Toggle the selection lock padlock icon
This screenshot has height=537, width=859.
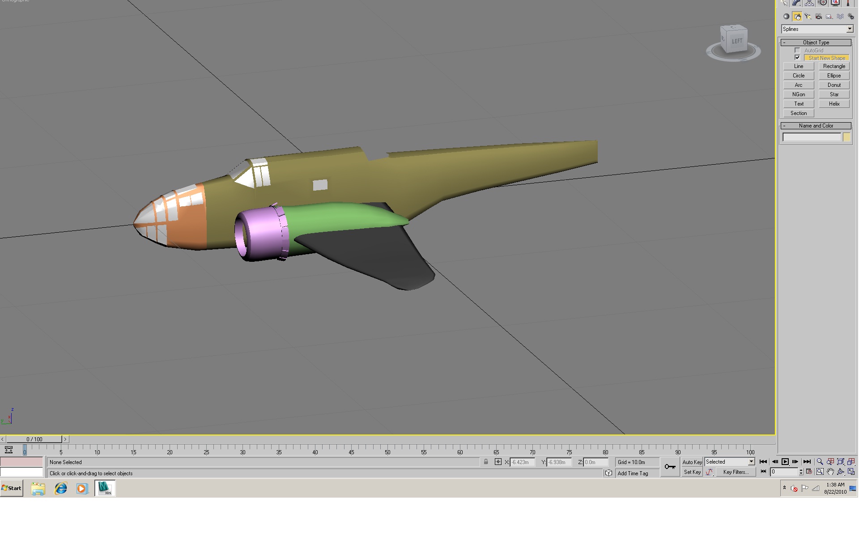pyautogui.click(x=486, y=462)
